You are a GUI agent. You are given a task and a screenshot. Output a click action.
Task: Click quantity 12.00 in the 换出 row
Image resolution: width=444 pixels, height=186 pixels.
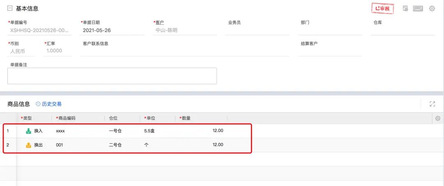(218, 145)
